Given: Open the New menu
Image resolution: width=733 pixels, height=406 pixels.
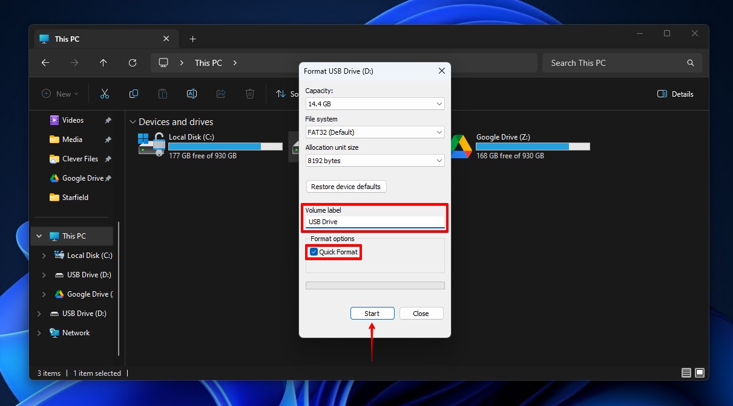Looking at the screenshot, I should pyautogui.click(x=59, y=94).
